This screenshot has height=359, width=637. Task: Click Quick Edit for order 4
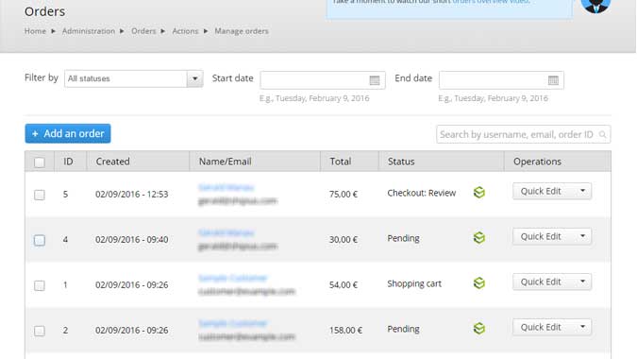(541, 236)
